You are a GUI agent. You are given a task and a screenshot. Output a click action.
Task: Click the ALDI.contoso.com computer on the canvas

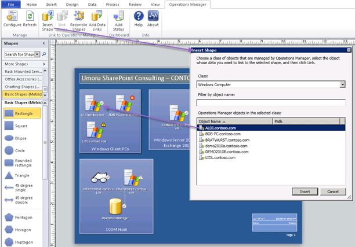[x=93, y=104]
